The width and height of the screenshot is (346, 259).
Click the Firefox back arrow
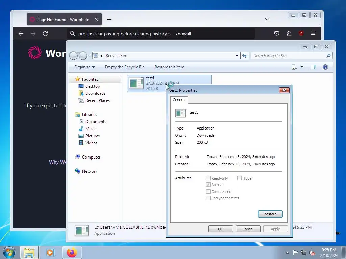tap(21, 33)
